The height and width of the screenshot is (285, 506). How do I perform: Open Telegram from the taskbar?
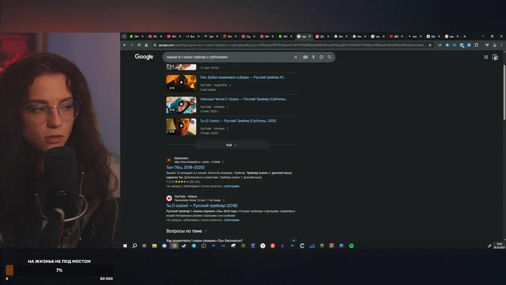point(194,246)
